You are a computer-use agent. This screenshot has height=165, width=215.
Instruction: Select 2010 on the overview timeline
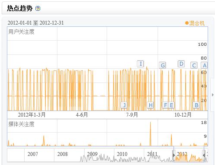[122, 154]
